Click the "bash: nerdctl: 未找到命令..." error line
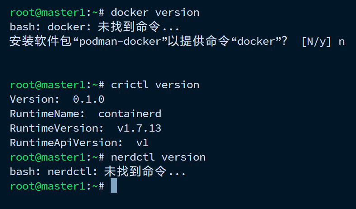356x209 pixels. pyautogui.click(x=98, y=172)
